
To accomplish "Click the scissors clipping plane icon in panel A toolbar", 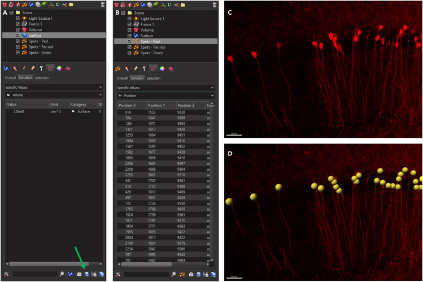I will coord(64,5).
